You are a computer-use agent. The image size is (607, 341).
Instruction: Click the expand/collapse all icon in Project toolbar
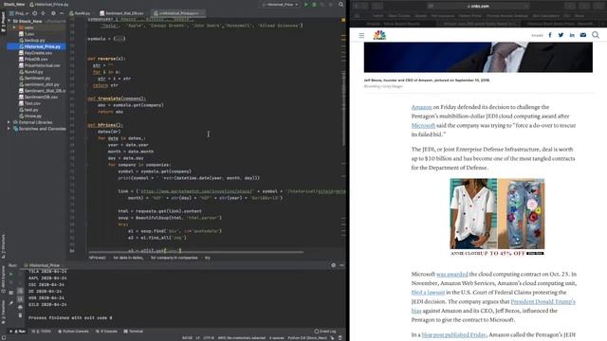[43, 13]
